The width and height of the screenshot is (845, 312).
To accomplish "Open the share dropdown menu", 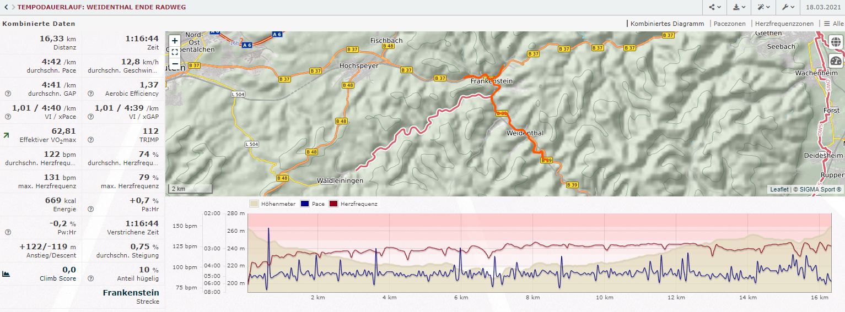I will 715,8.
